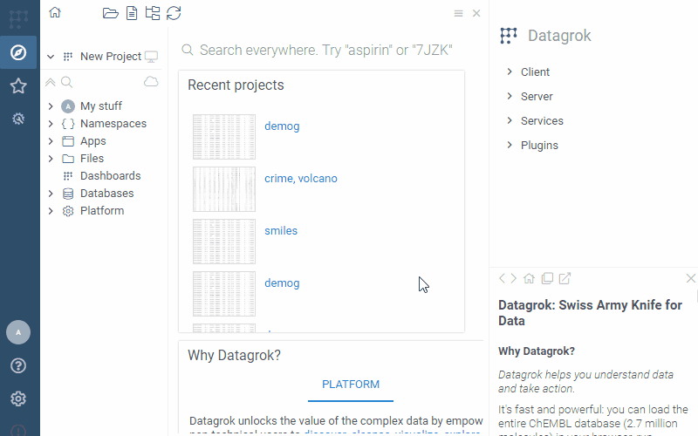Click the cloud icon in browse panel
Image resolution: width=698 pixels, height=436 pixels.
coord(151,82)
